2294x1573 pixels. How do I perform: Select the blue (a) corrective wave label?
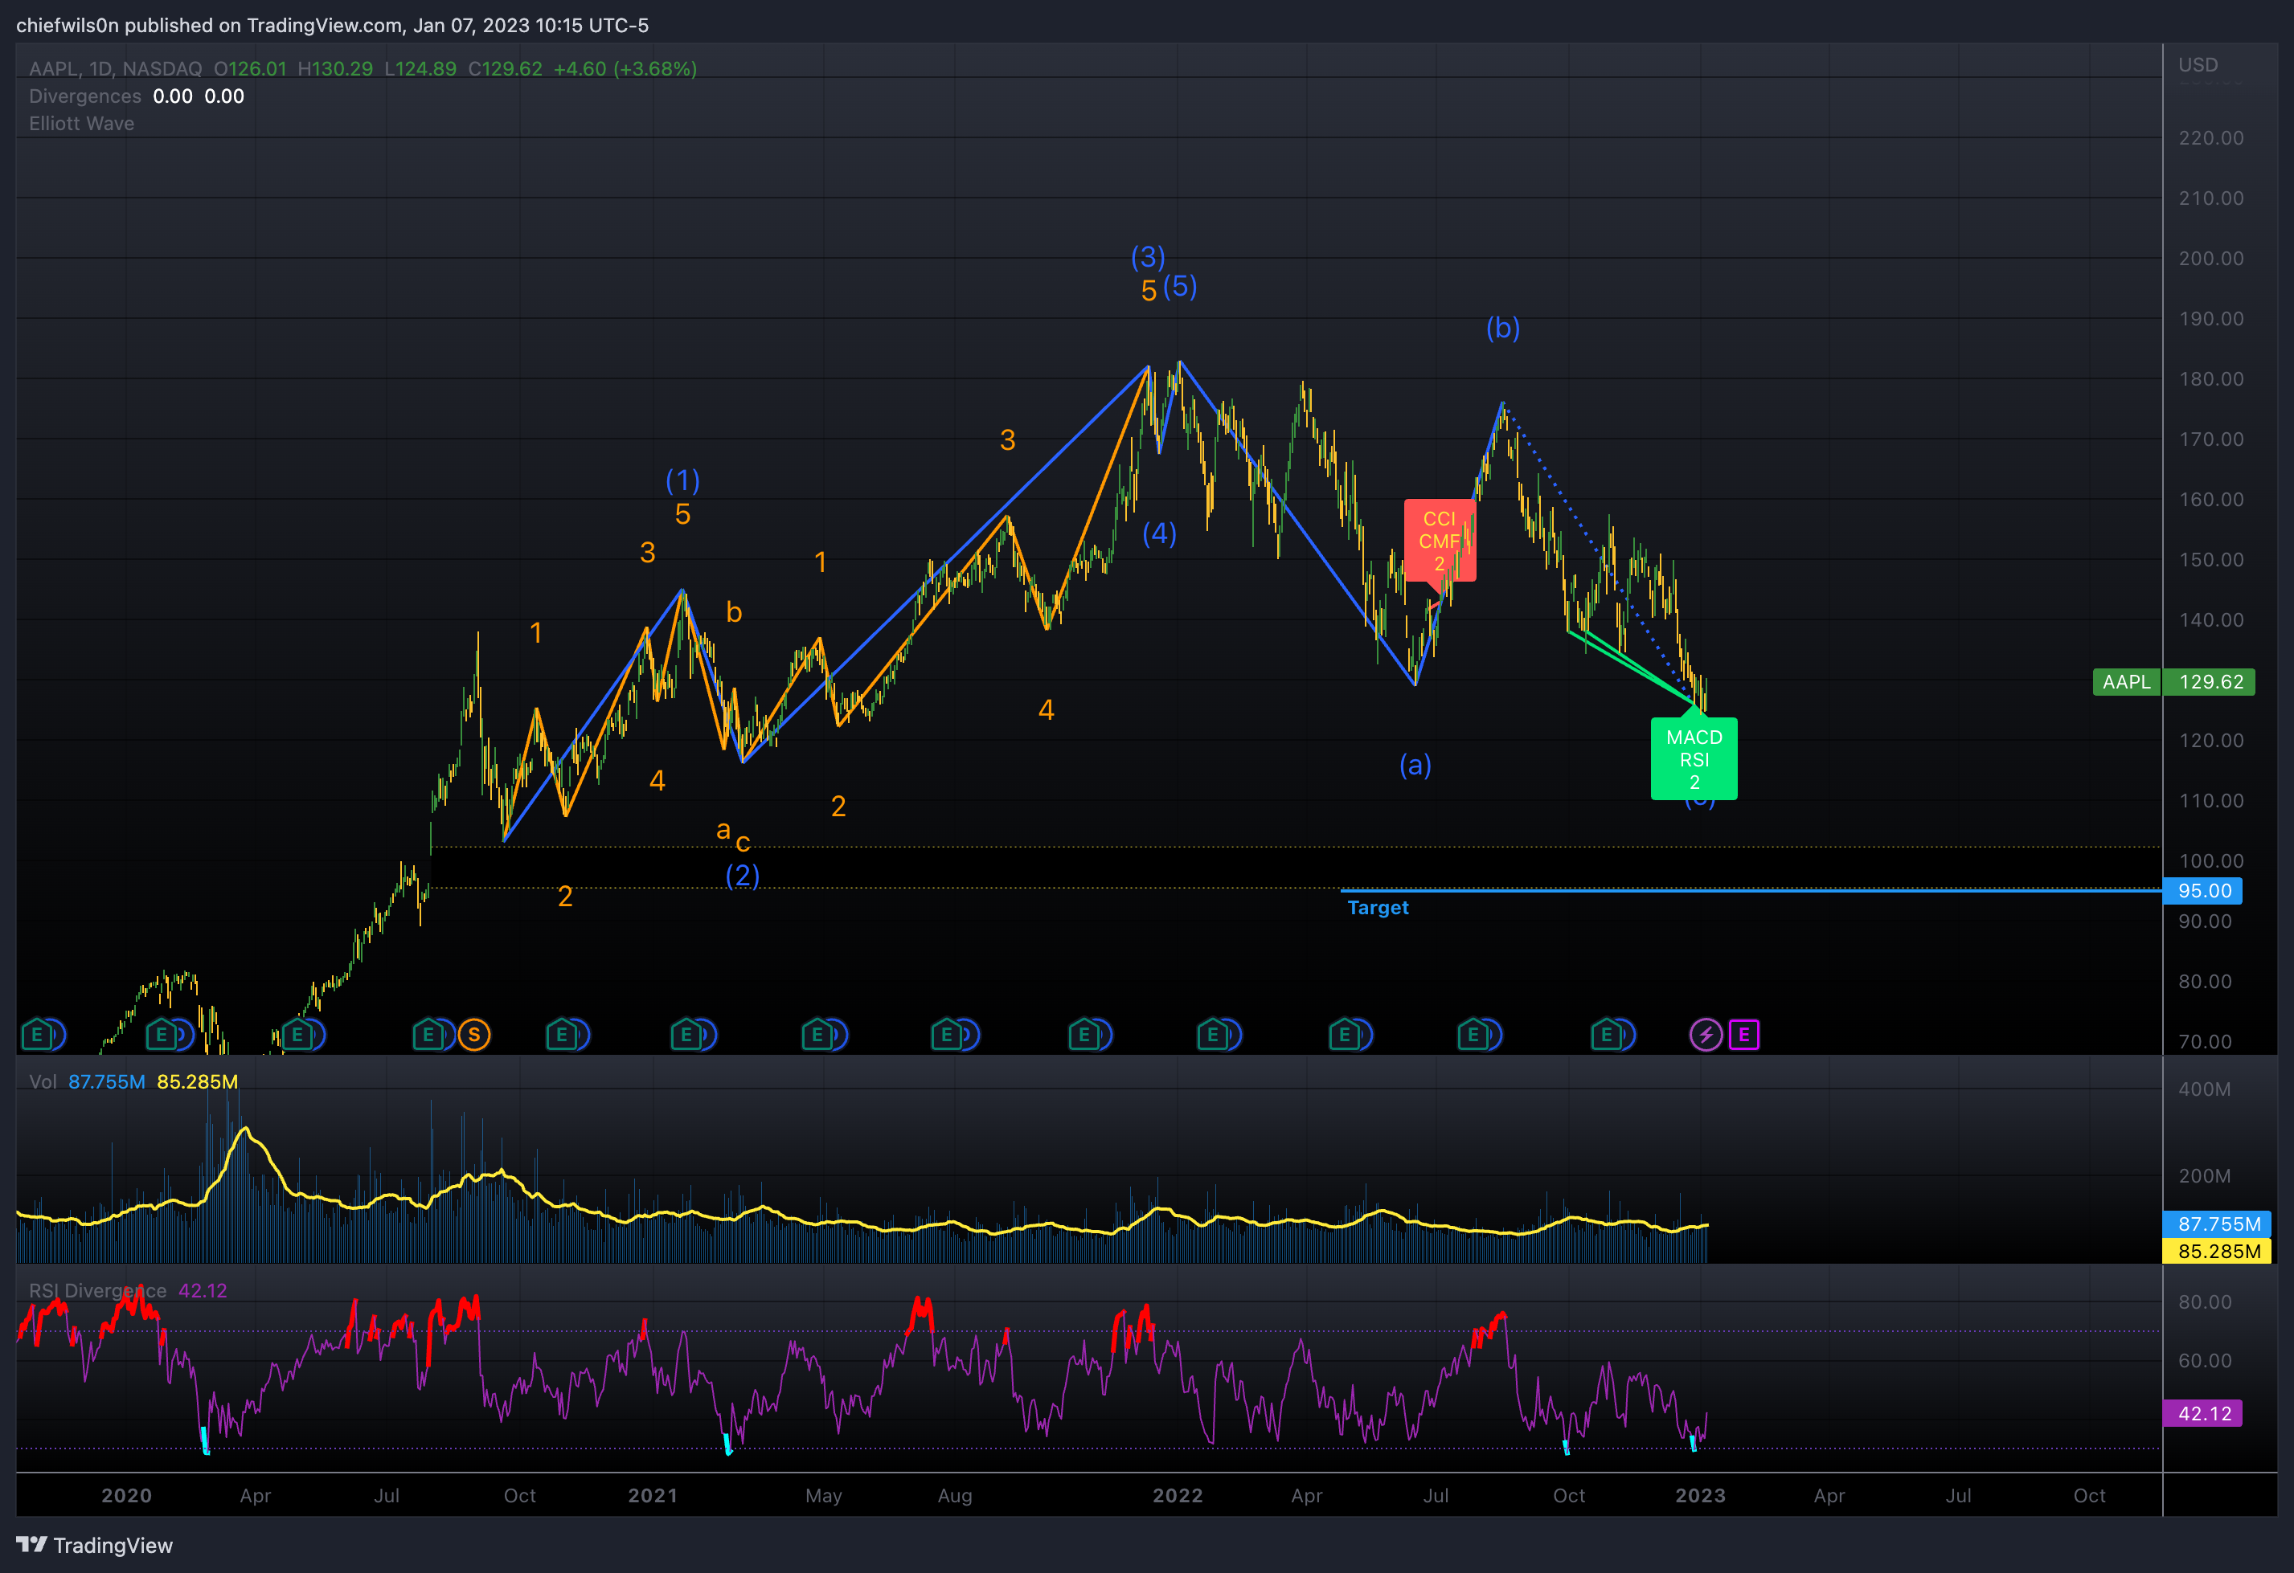click(1415, 765)
